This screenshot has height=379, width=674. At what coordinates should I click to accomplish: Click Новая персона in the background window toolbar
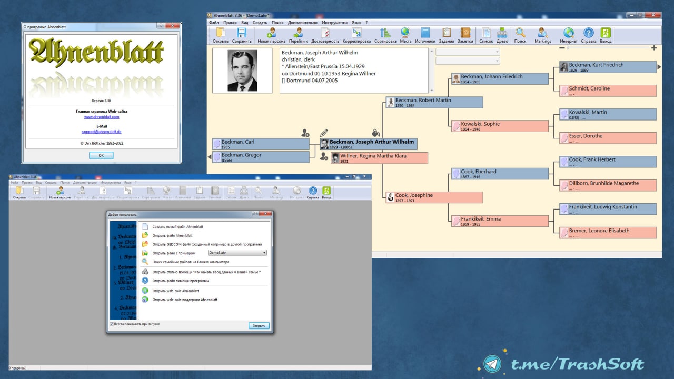(60, 193)
